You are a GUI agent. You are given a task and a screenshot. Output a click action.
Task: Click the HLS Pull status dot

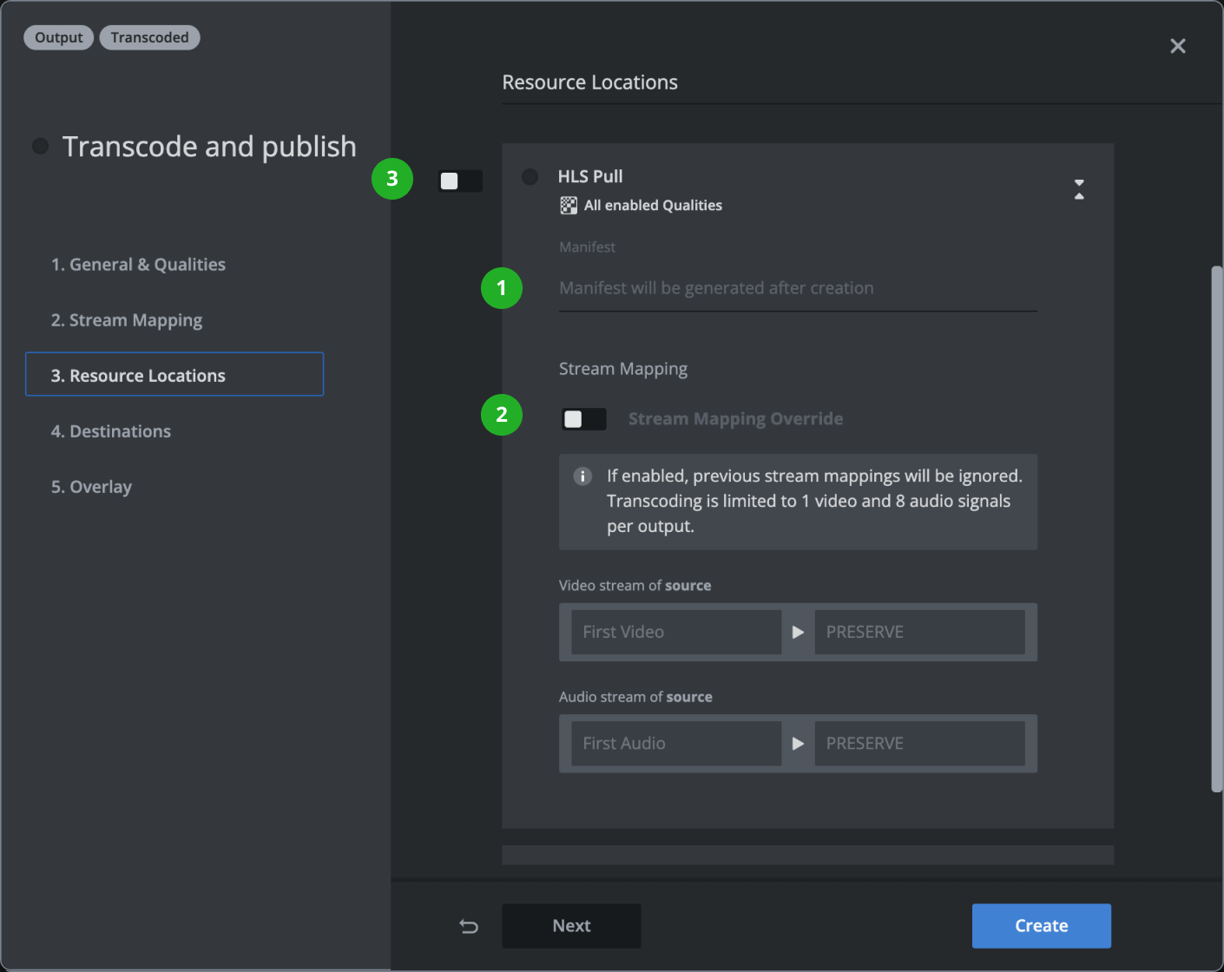530,177
